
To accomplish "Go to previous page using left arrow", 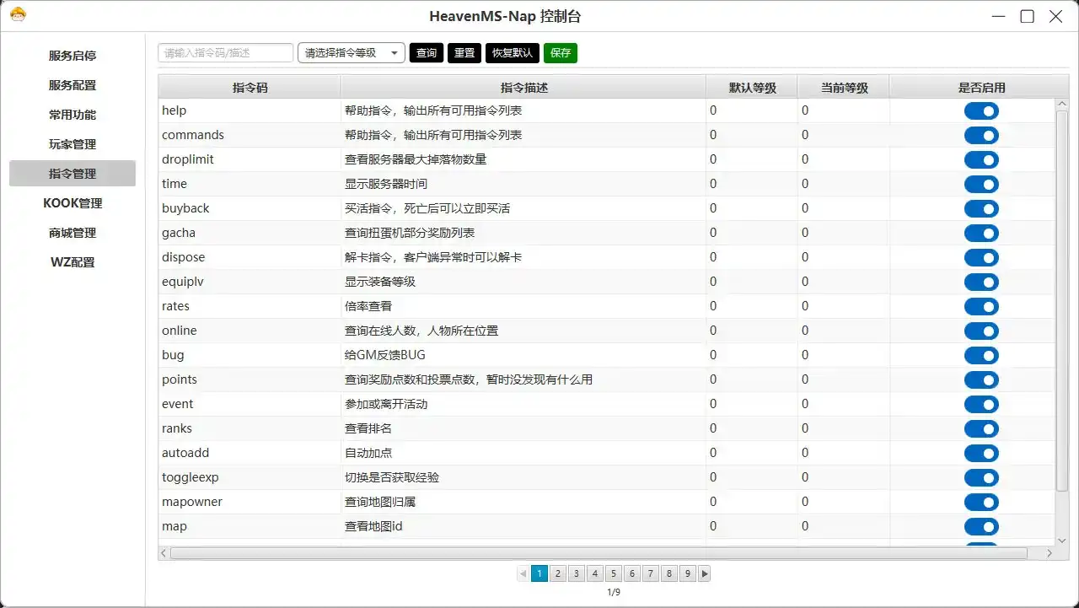I will [x=523, y=573].
